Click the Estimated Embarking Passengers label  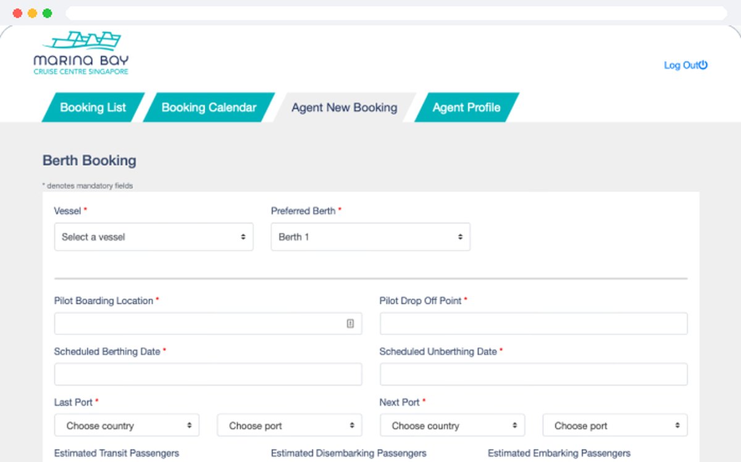tap(559, 453)
